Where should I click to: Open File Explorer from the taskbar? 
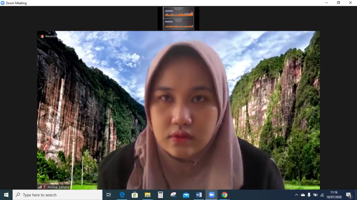coord(148,195)
